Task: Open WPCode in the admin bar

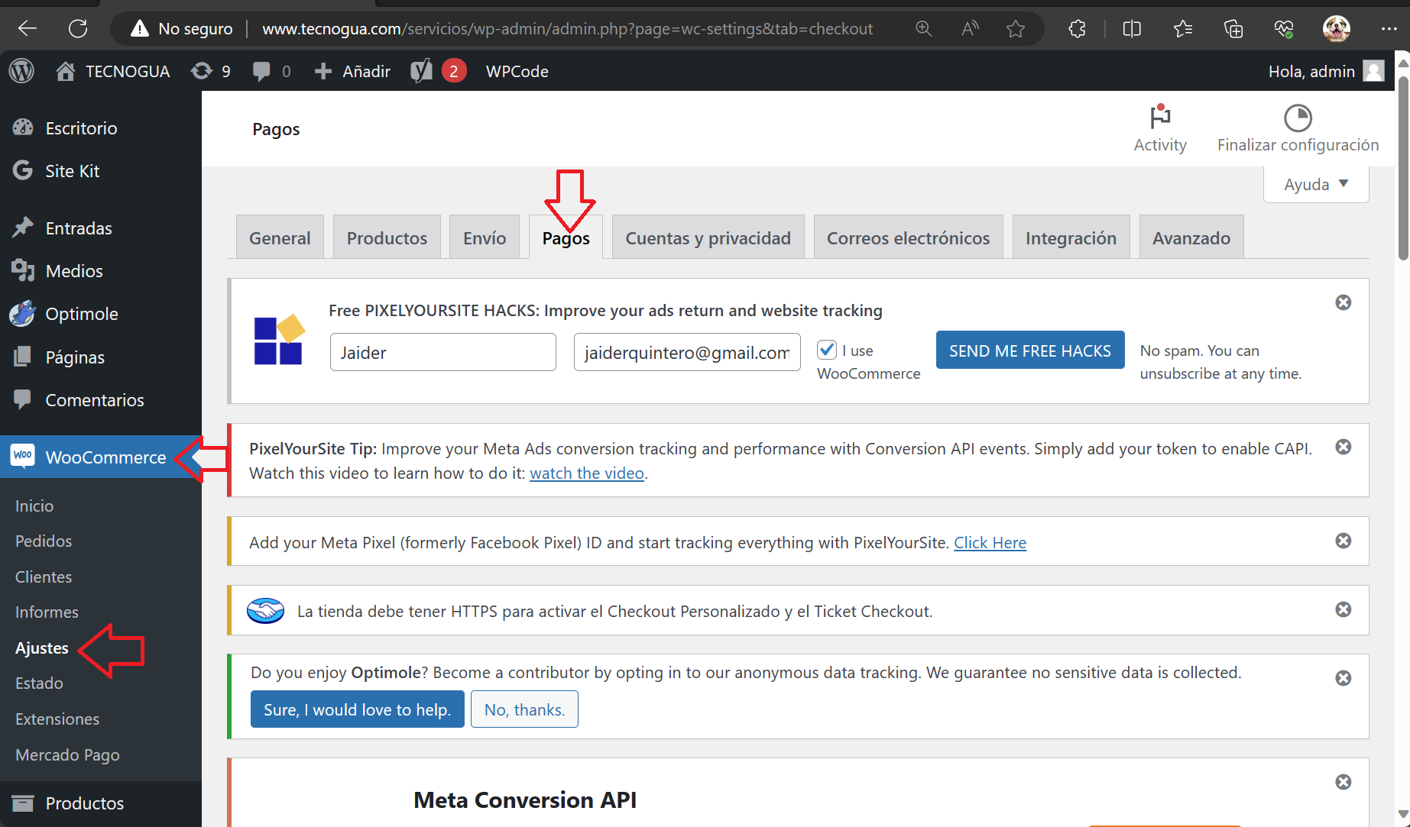Action: [517, 71]
